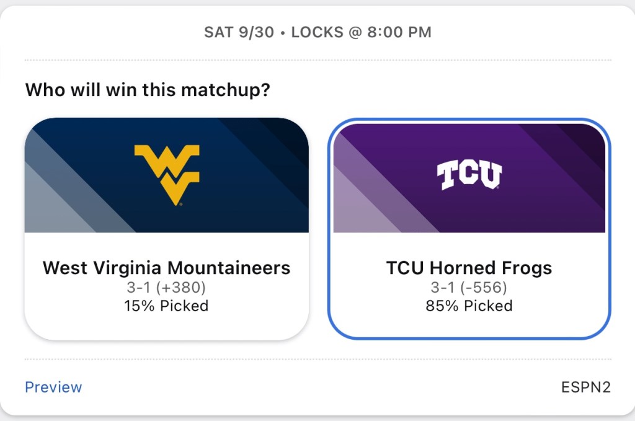Click West Virginia's 3-1 (+380) record line
Screen dimensions: 635x421
coord(166,288)
